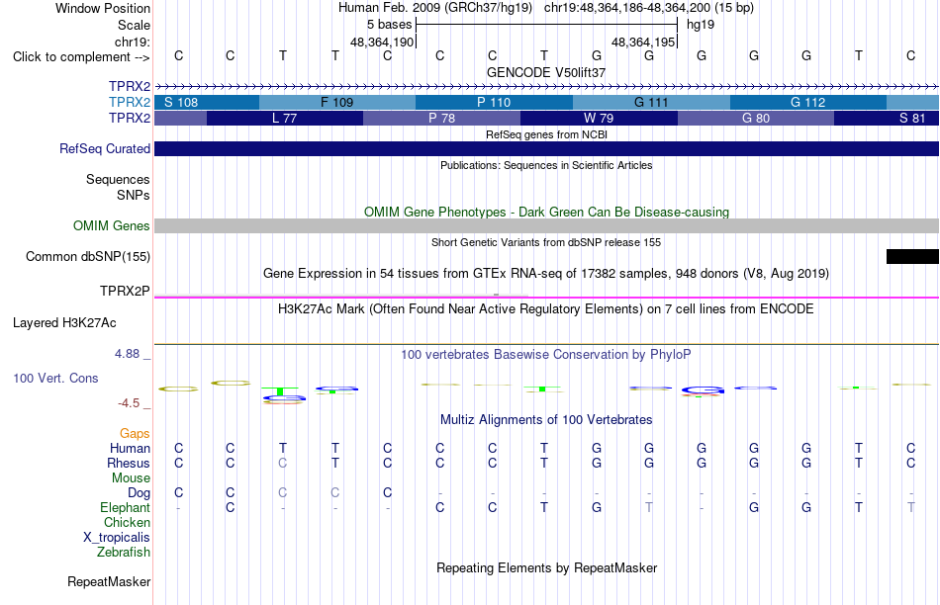Open 100 Vert. Cons track label
Screen dimensions: 940x605
(x=55, y=378)
